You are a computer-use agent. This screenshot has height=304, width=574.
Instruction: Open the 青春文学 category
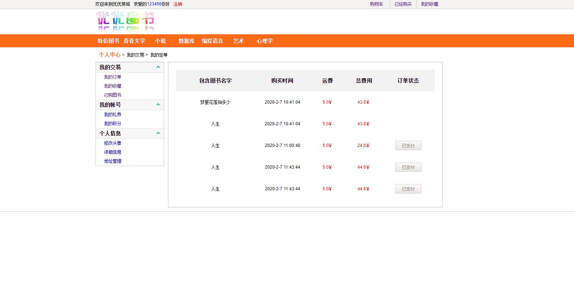(134, 41)
